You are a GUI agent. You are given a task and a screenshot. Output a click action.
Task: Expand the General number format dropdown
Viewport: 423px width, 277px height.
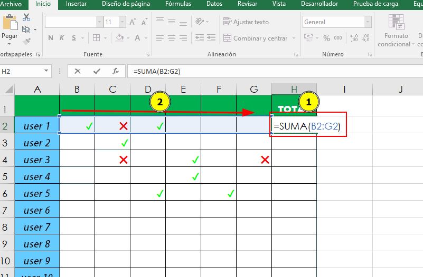368,22
